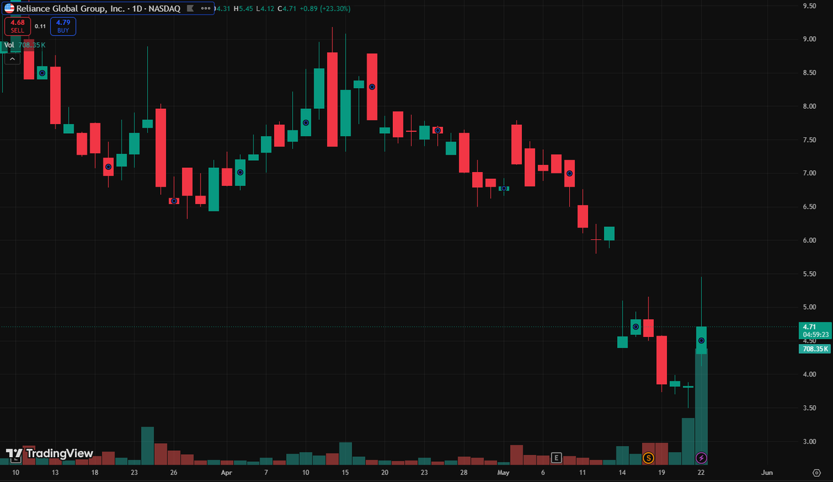Screen dimensions: 833x482
Task: Open the dot marker on the April 17 candle
Action: click(372, 87)
